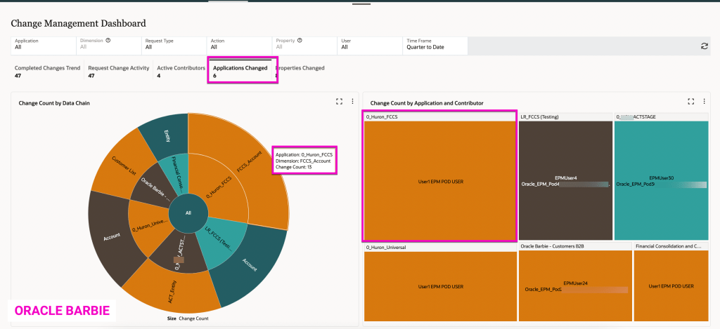Maximize the Change Count by Data Chain chart
This screenshot has height=329, width=720.
point(340,102)
